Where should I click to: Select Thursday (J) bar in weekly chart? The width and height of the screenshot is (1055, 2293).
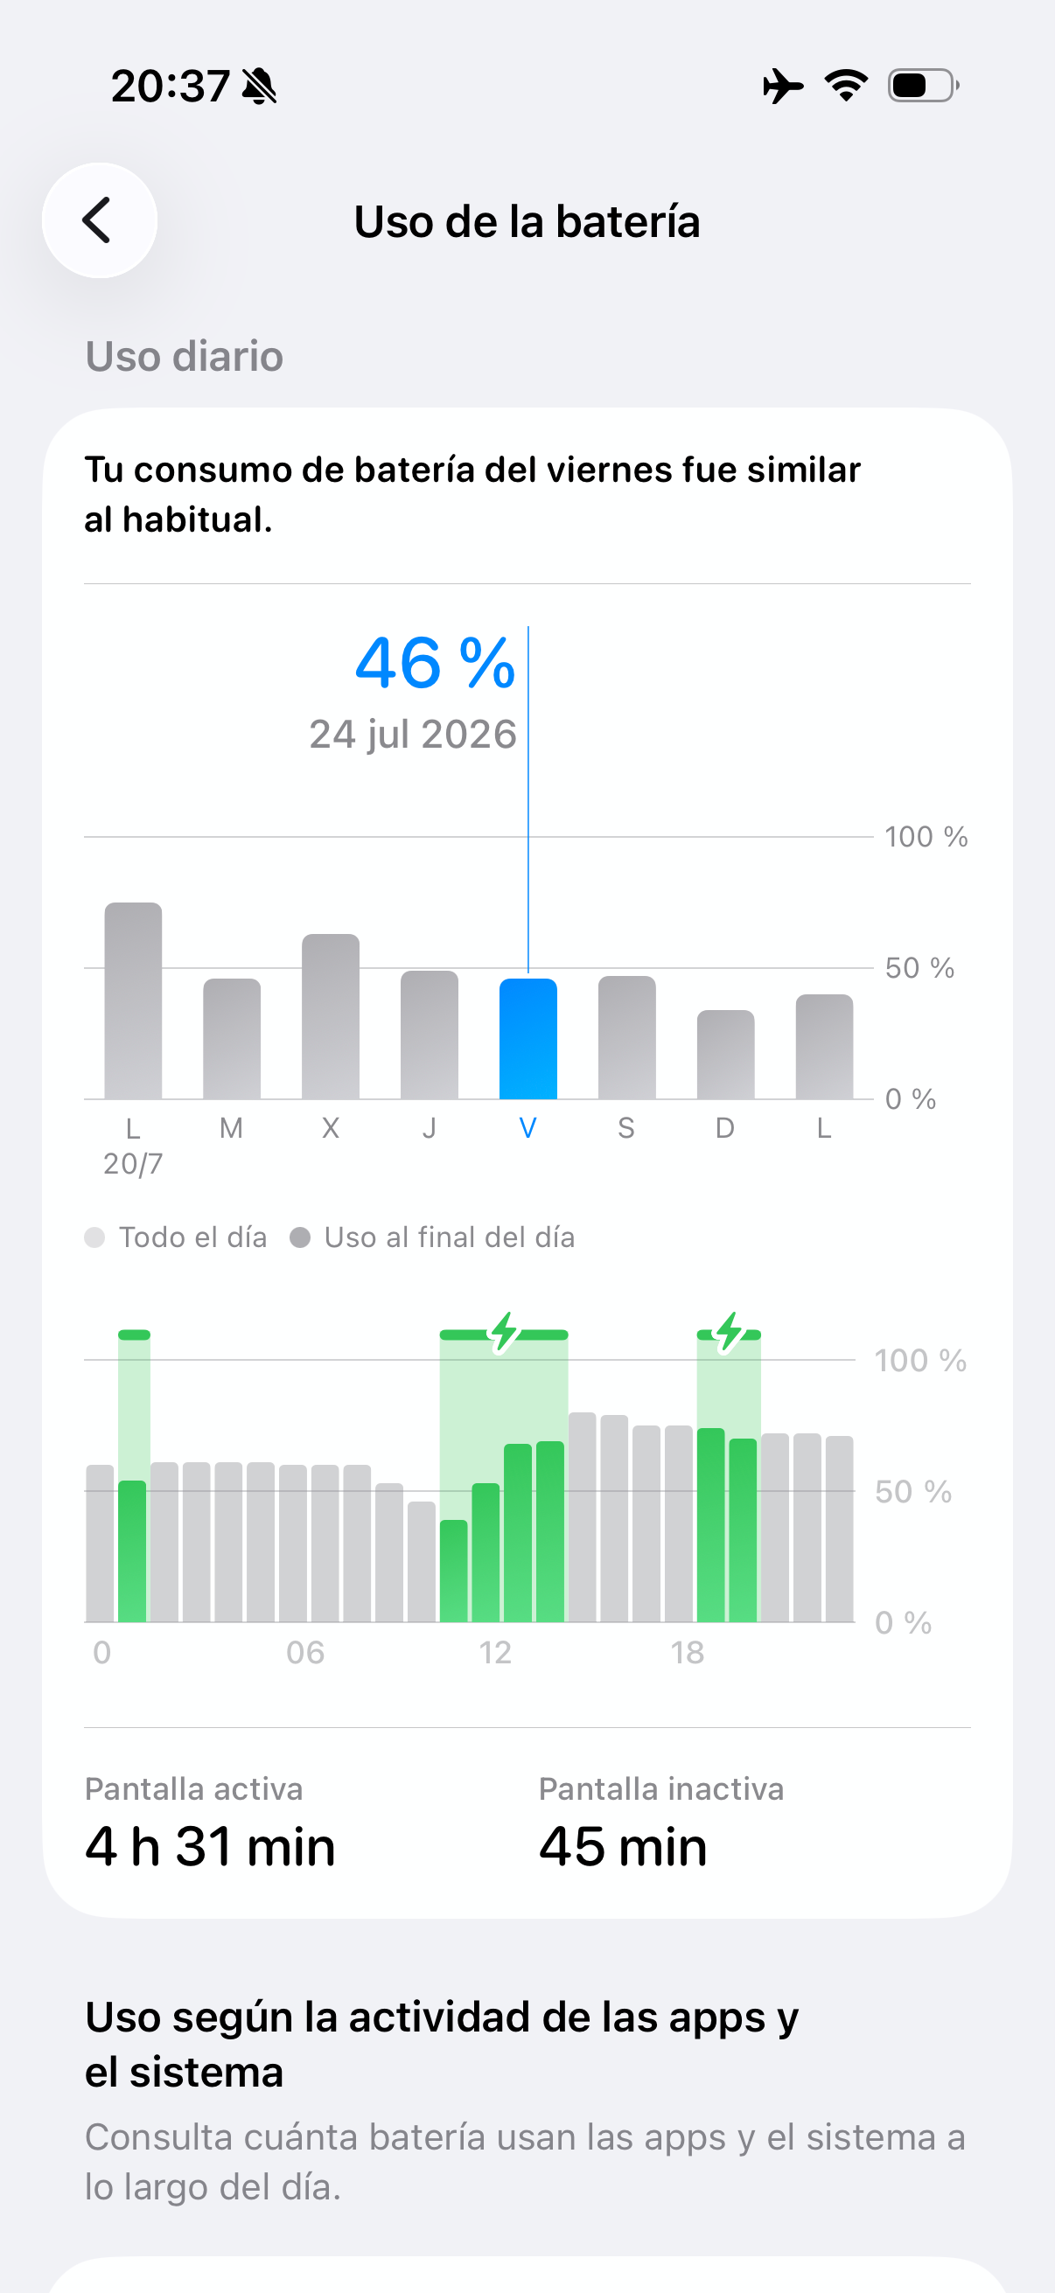coord(430,1035)
